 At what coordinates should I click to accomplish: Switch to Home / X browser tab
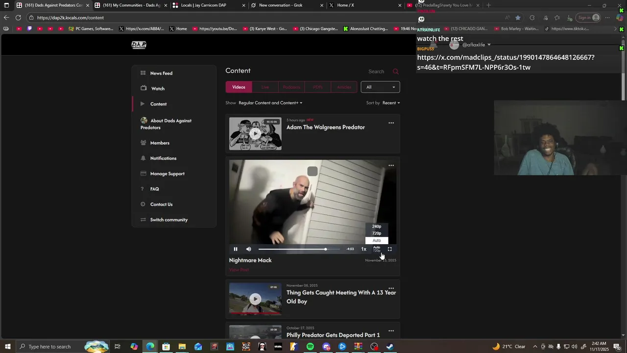click(x=365, y=5)
